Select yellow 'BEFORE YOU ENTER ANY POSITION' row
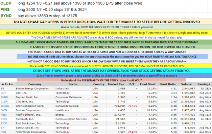 106,33
